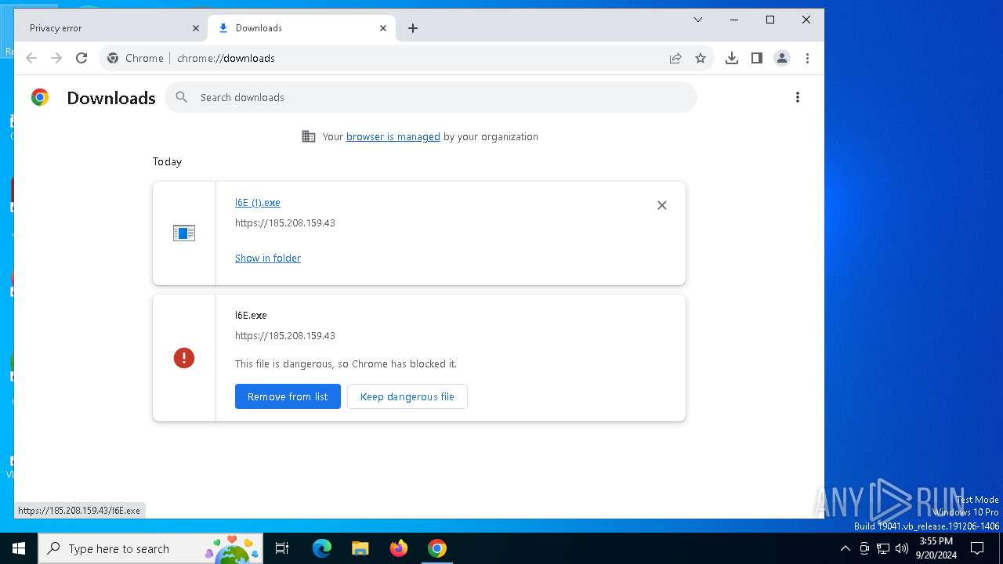1003x564 pixels.
Task: Open network status tray icon
Action: (x=883, y=548)
